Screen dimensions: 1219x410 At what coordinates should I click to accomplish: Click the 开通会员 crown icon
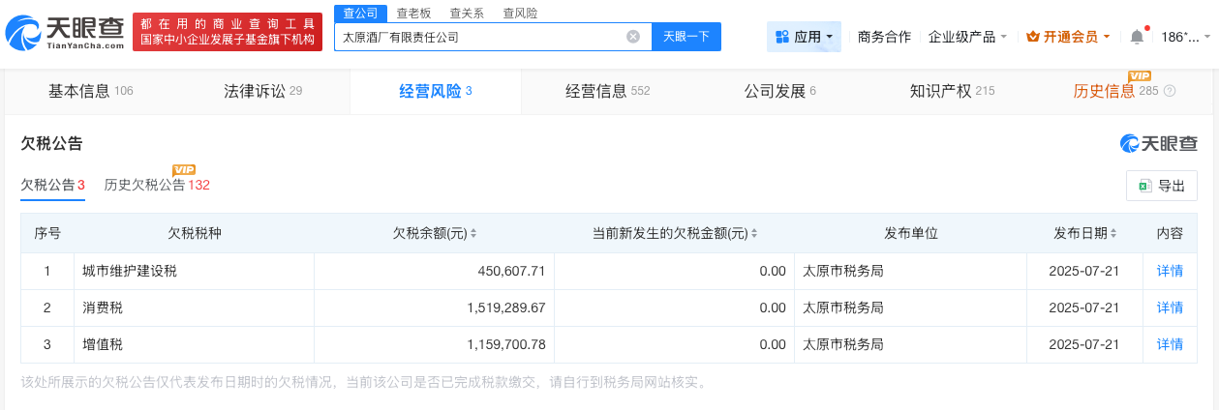pos(1032,37)
